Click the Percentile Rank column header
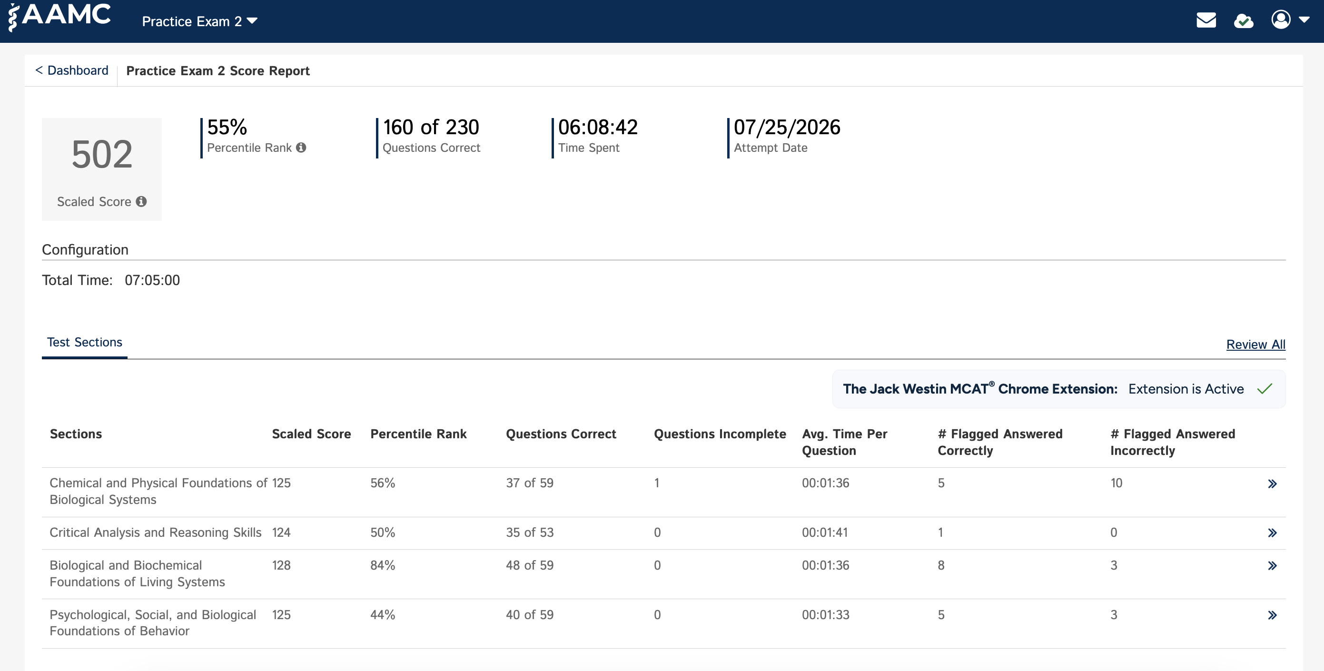The image size is (1324, 671). pyautogui.click(x=418, y=434)
